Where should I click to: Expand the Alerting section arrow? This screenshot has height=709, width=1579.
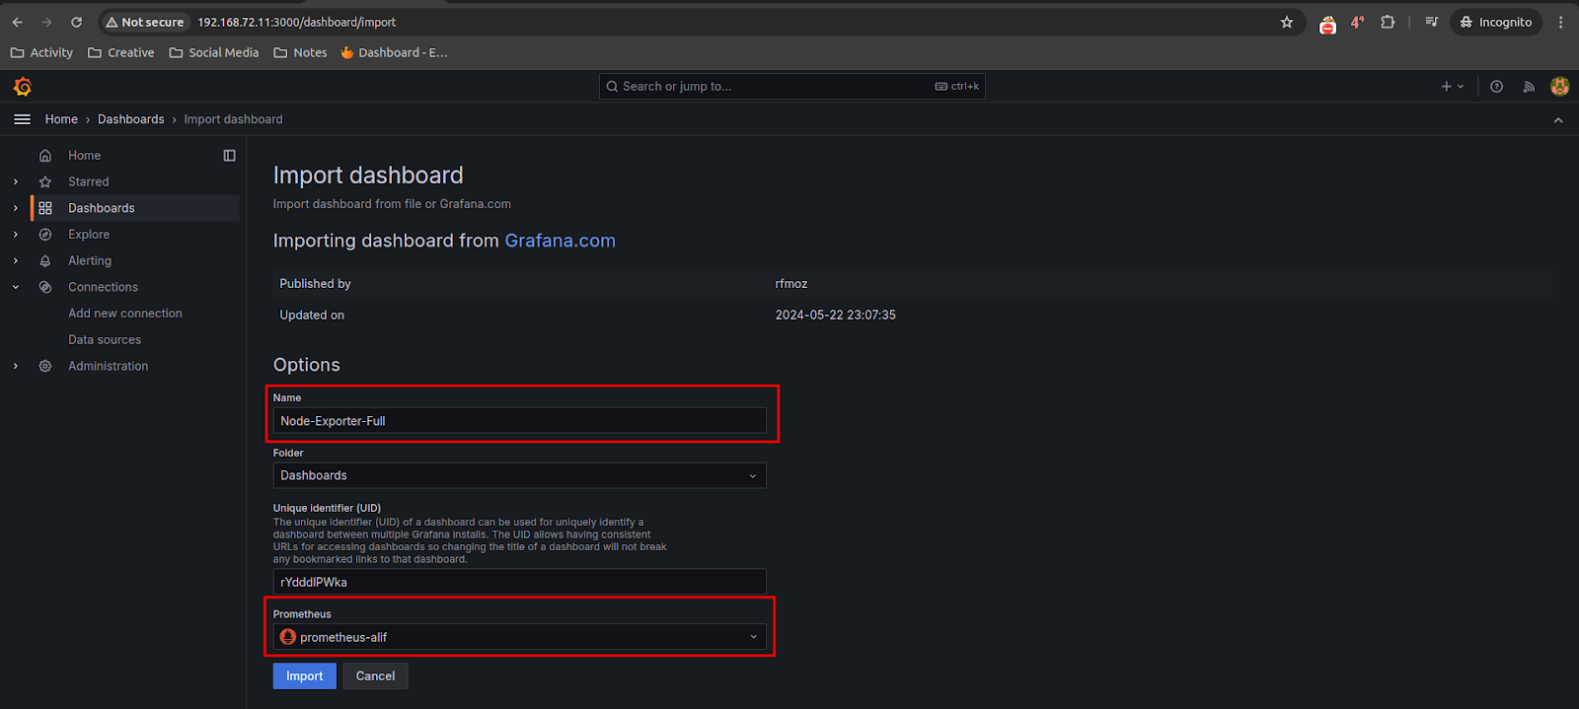pyautogui.click(x=16, y=261)
